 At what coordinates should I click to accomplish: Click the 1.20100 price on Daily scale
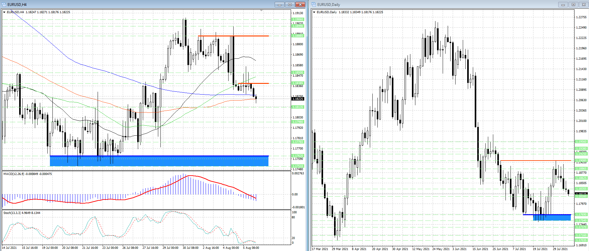581,121
